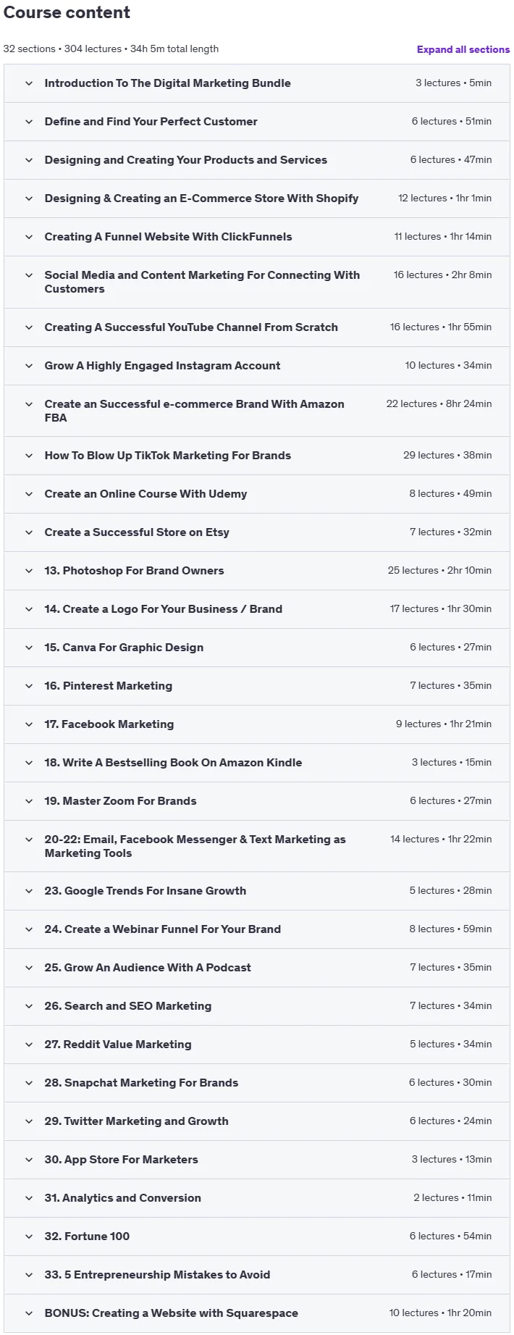Show lectures under TikTok Marketing chevron
Viewport: 514px width, 1335px height.
tap(29, 456)
